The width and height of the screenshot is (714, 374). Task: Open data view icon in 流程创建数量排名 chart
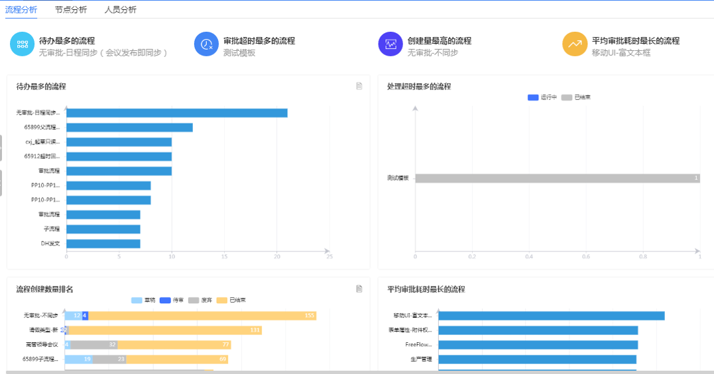coord(359,289)
